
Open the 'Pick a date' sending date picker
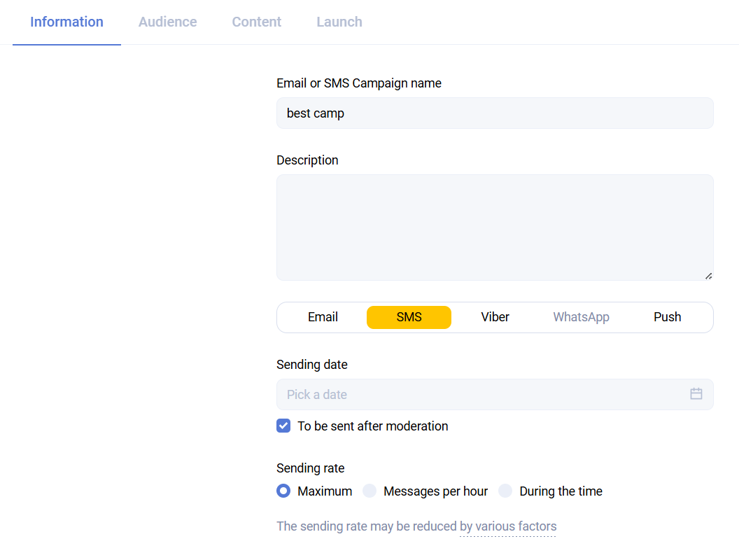click(483, 394)
